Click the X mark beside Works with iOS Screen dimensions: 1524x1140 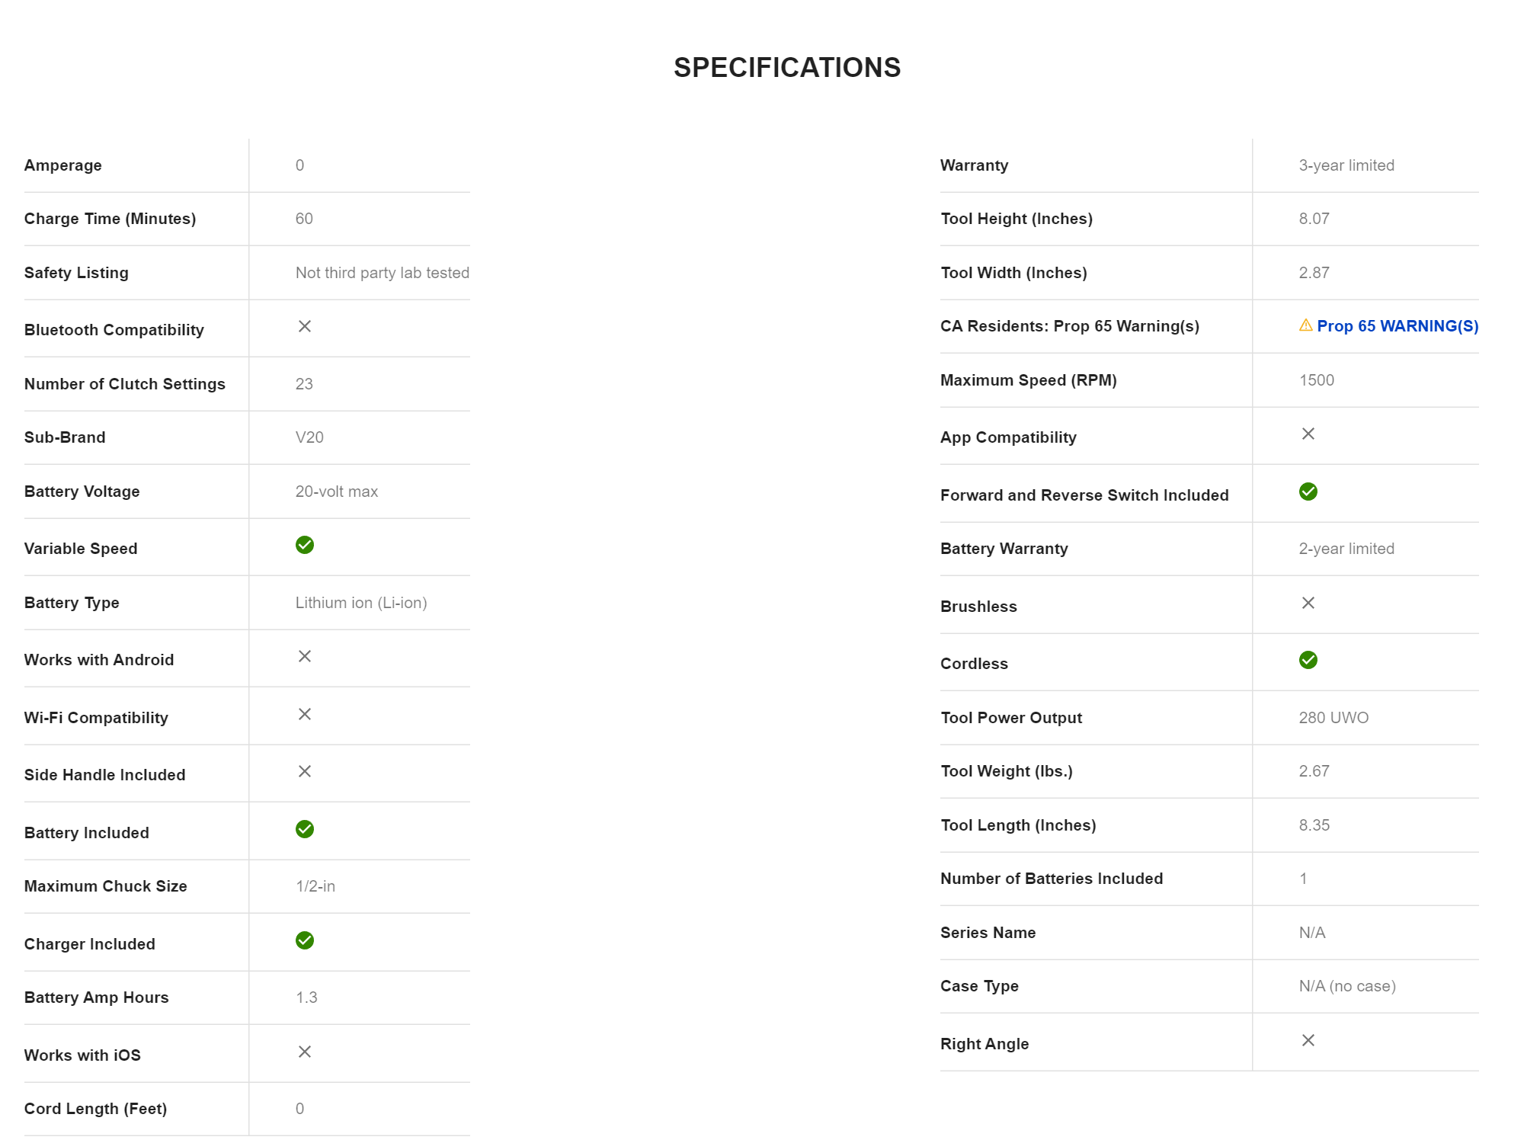(x=305, y=1052)
